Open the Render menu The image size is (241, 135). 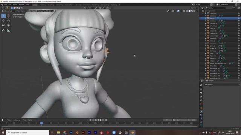click(x=15, y=5)
